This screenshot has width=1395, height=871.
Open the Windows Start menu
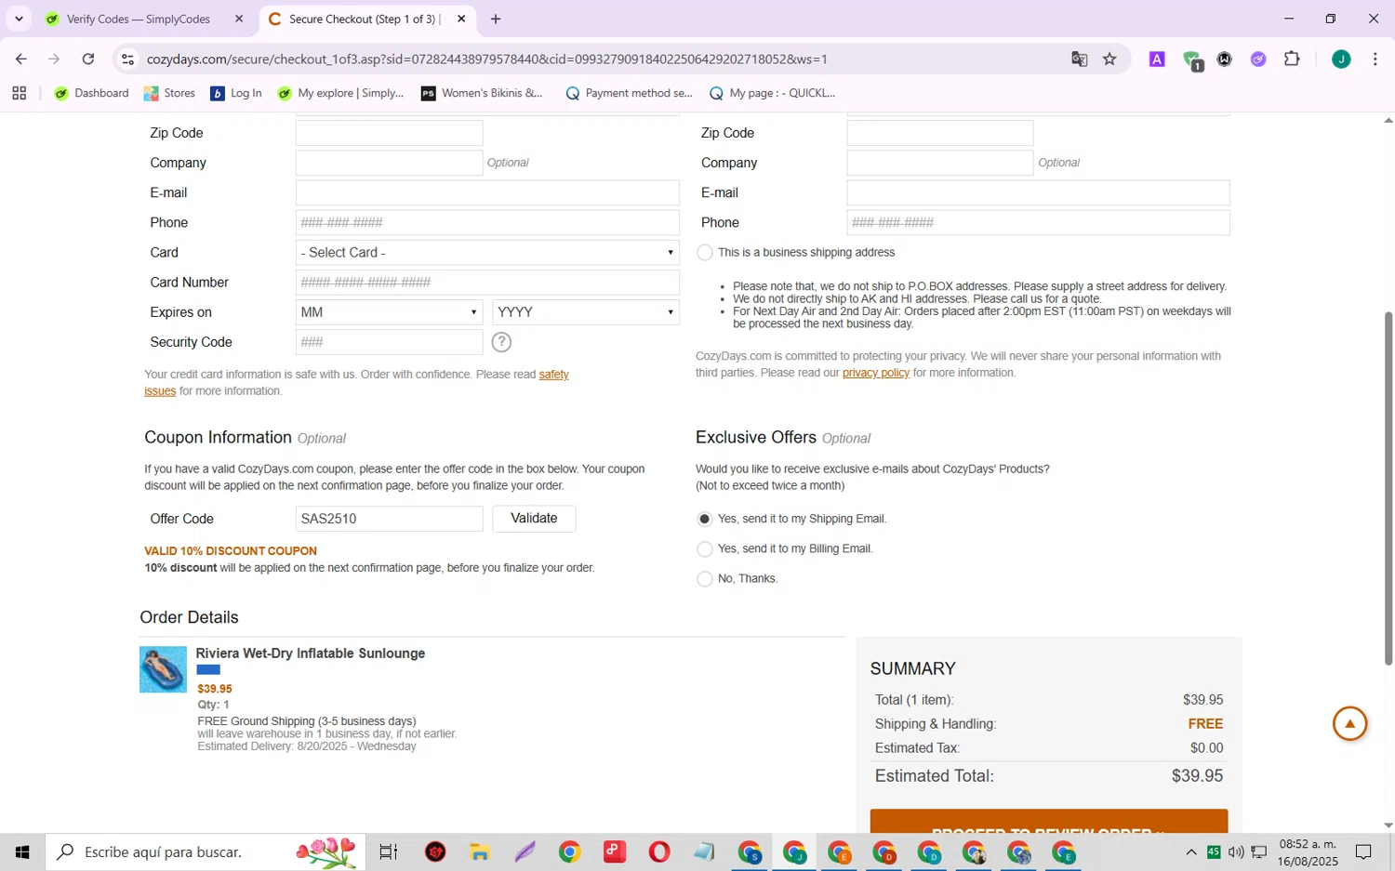coord(22,851)
